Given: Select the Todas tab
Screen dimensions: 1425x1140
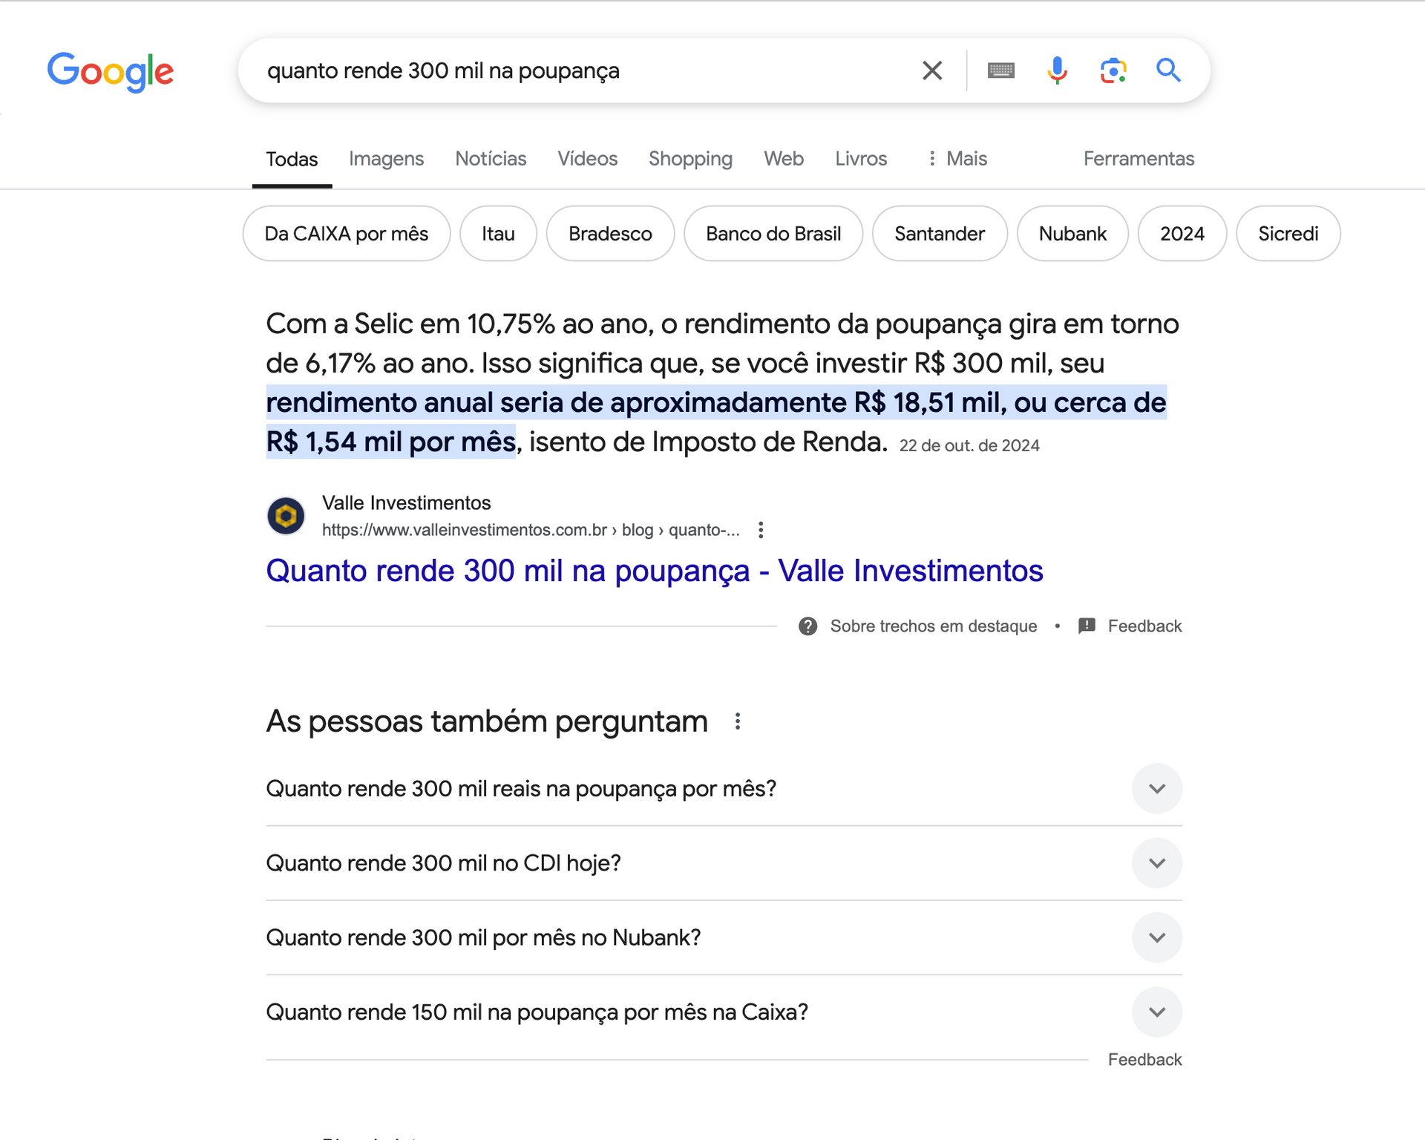Looking at the screenshot, I should (292, 159).
